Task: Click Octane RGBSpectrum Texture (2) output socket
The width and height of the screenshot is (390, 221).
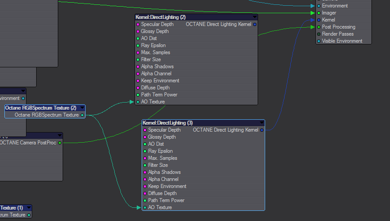Action: tap(82, 115)
